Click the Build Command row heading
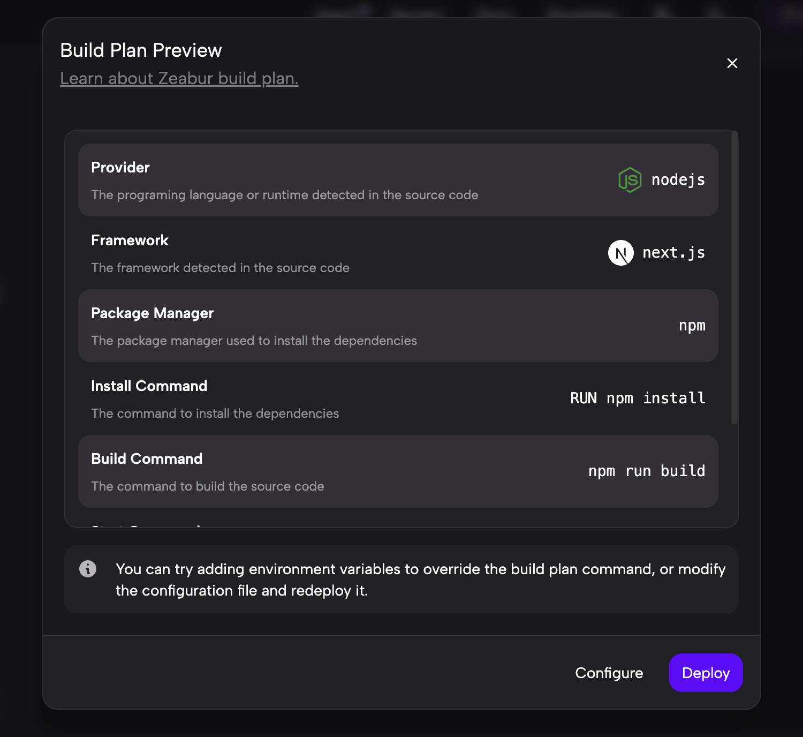The height and width of the screenshot is (737, 803). click(x=147, y=459)
